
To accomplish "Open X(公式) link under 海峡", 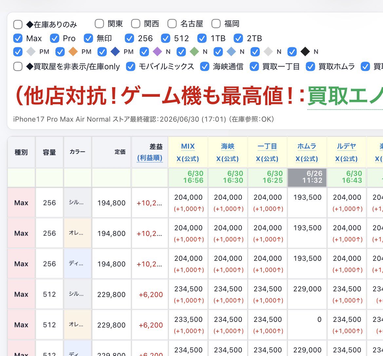I will [x=227, y=159].
